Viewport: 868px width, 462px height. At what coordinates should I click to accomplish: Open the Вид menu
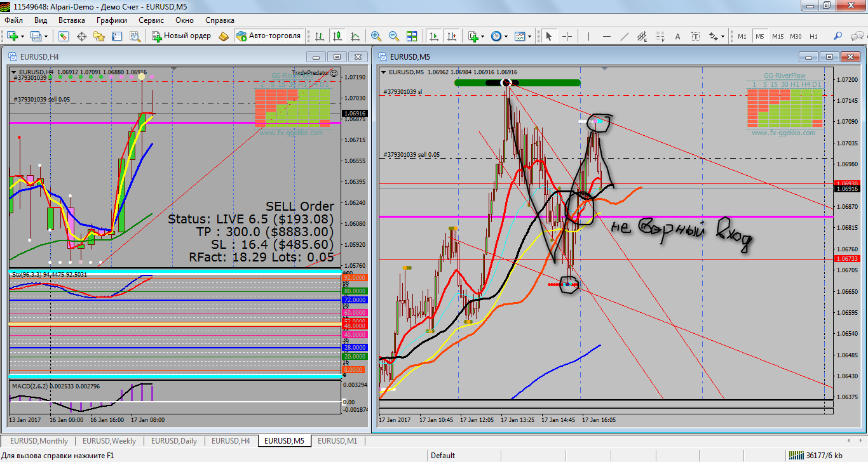41,20
